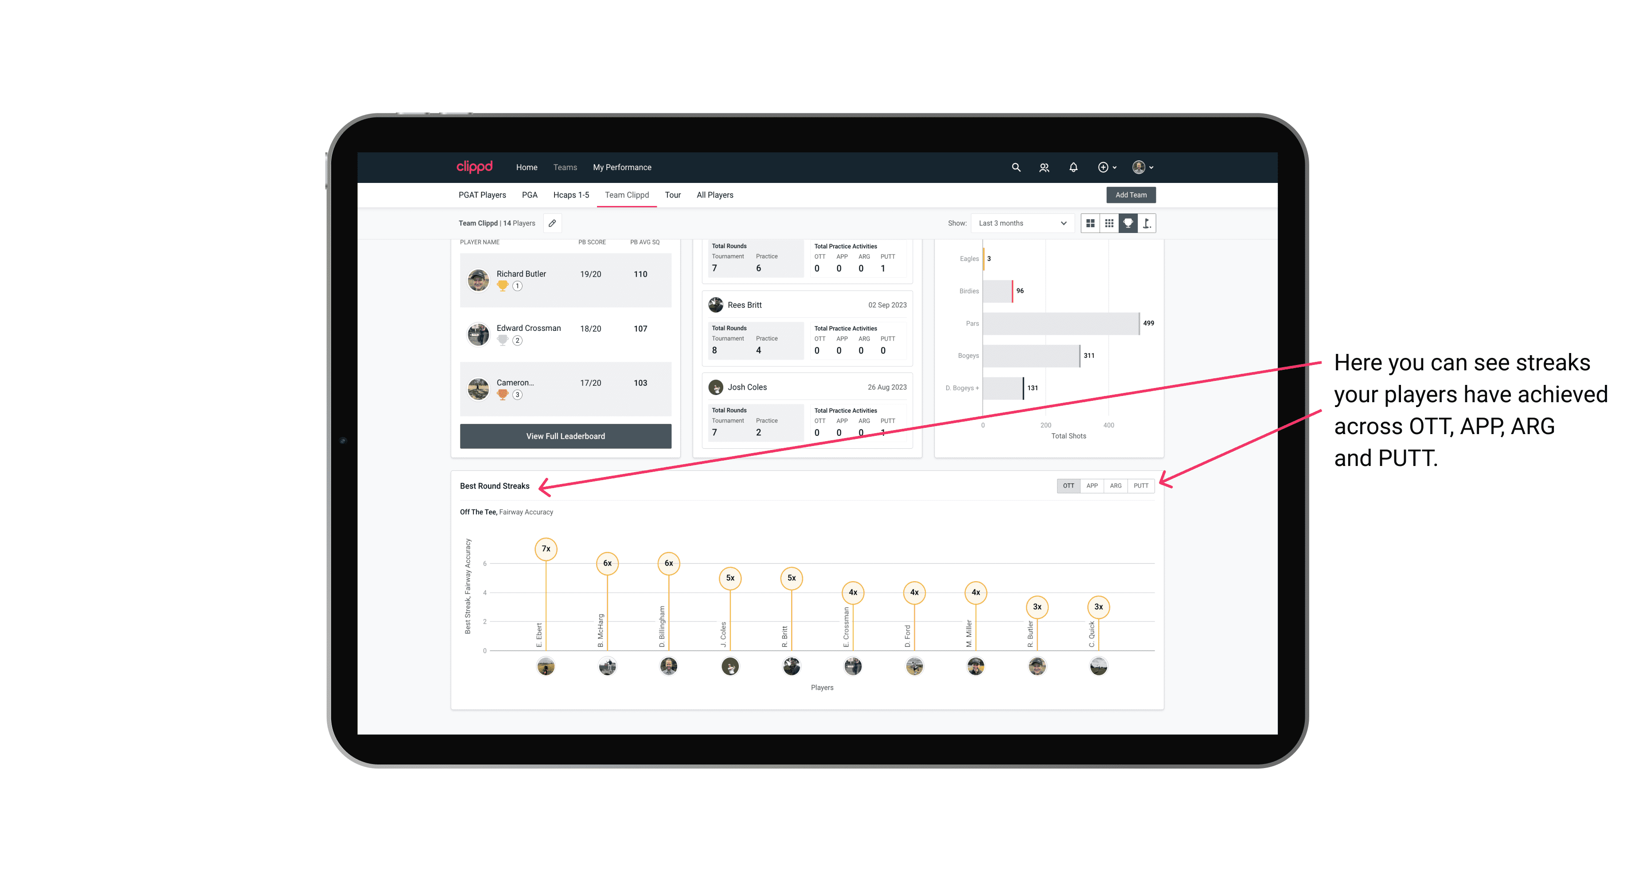
Task: Toggle the user account menu icon
Action: tap(1143, 167)
